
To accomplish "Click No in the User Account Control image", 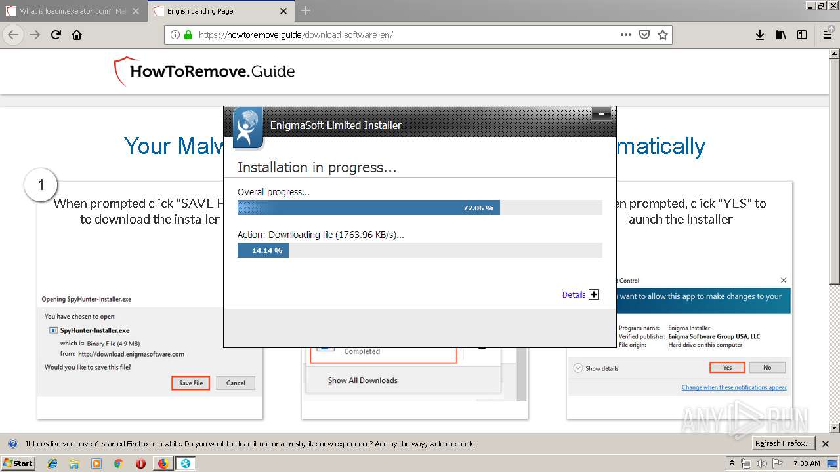I will tap(767, 368).
